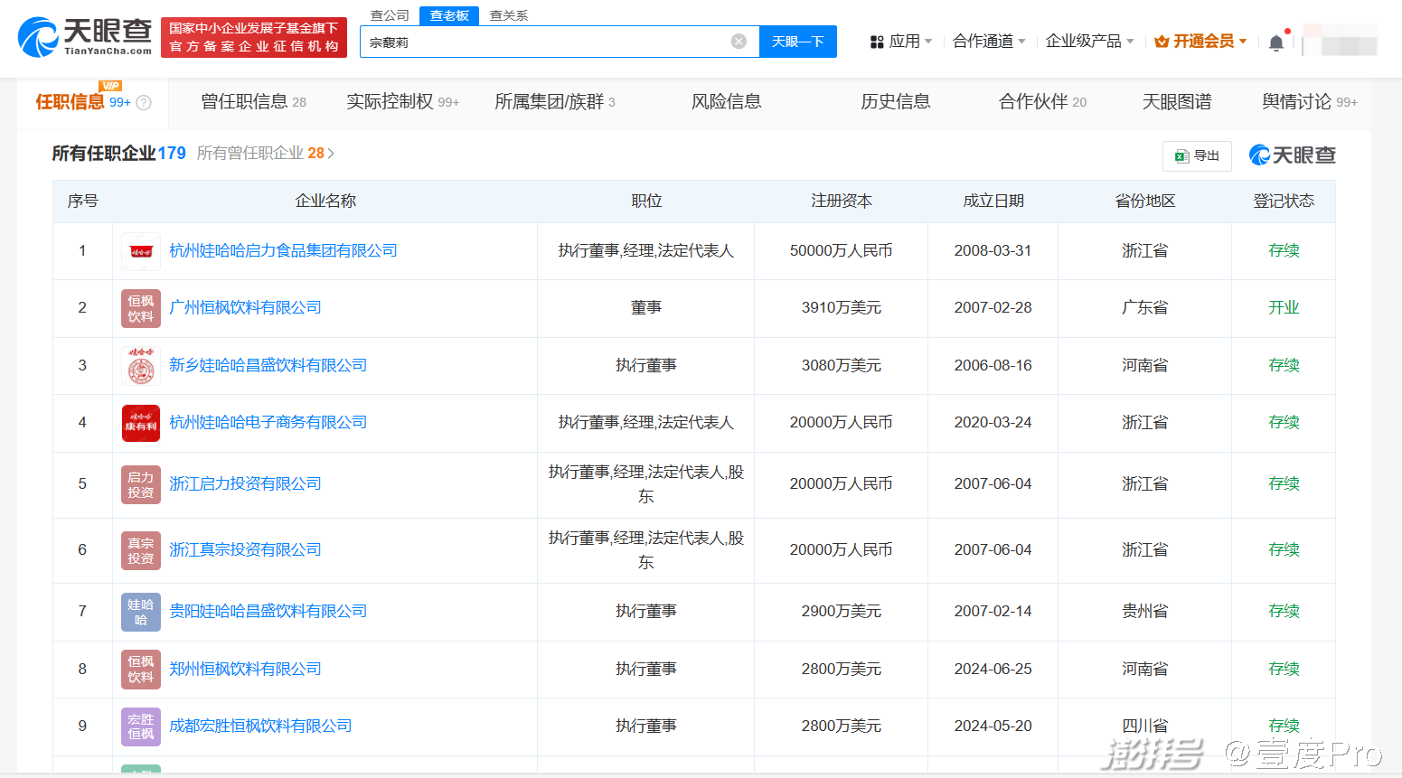Open the notification bell
Screen dimensions: 1402x778
pyautogui.click(x=1275, y=42)
